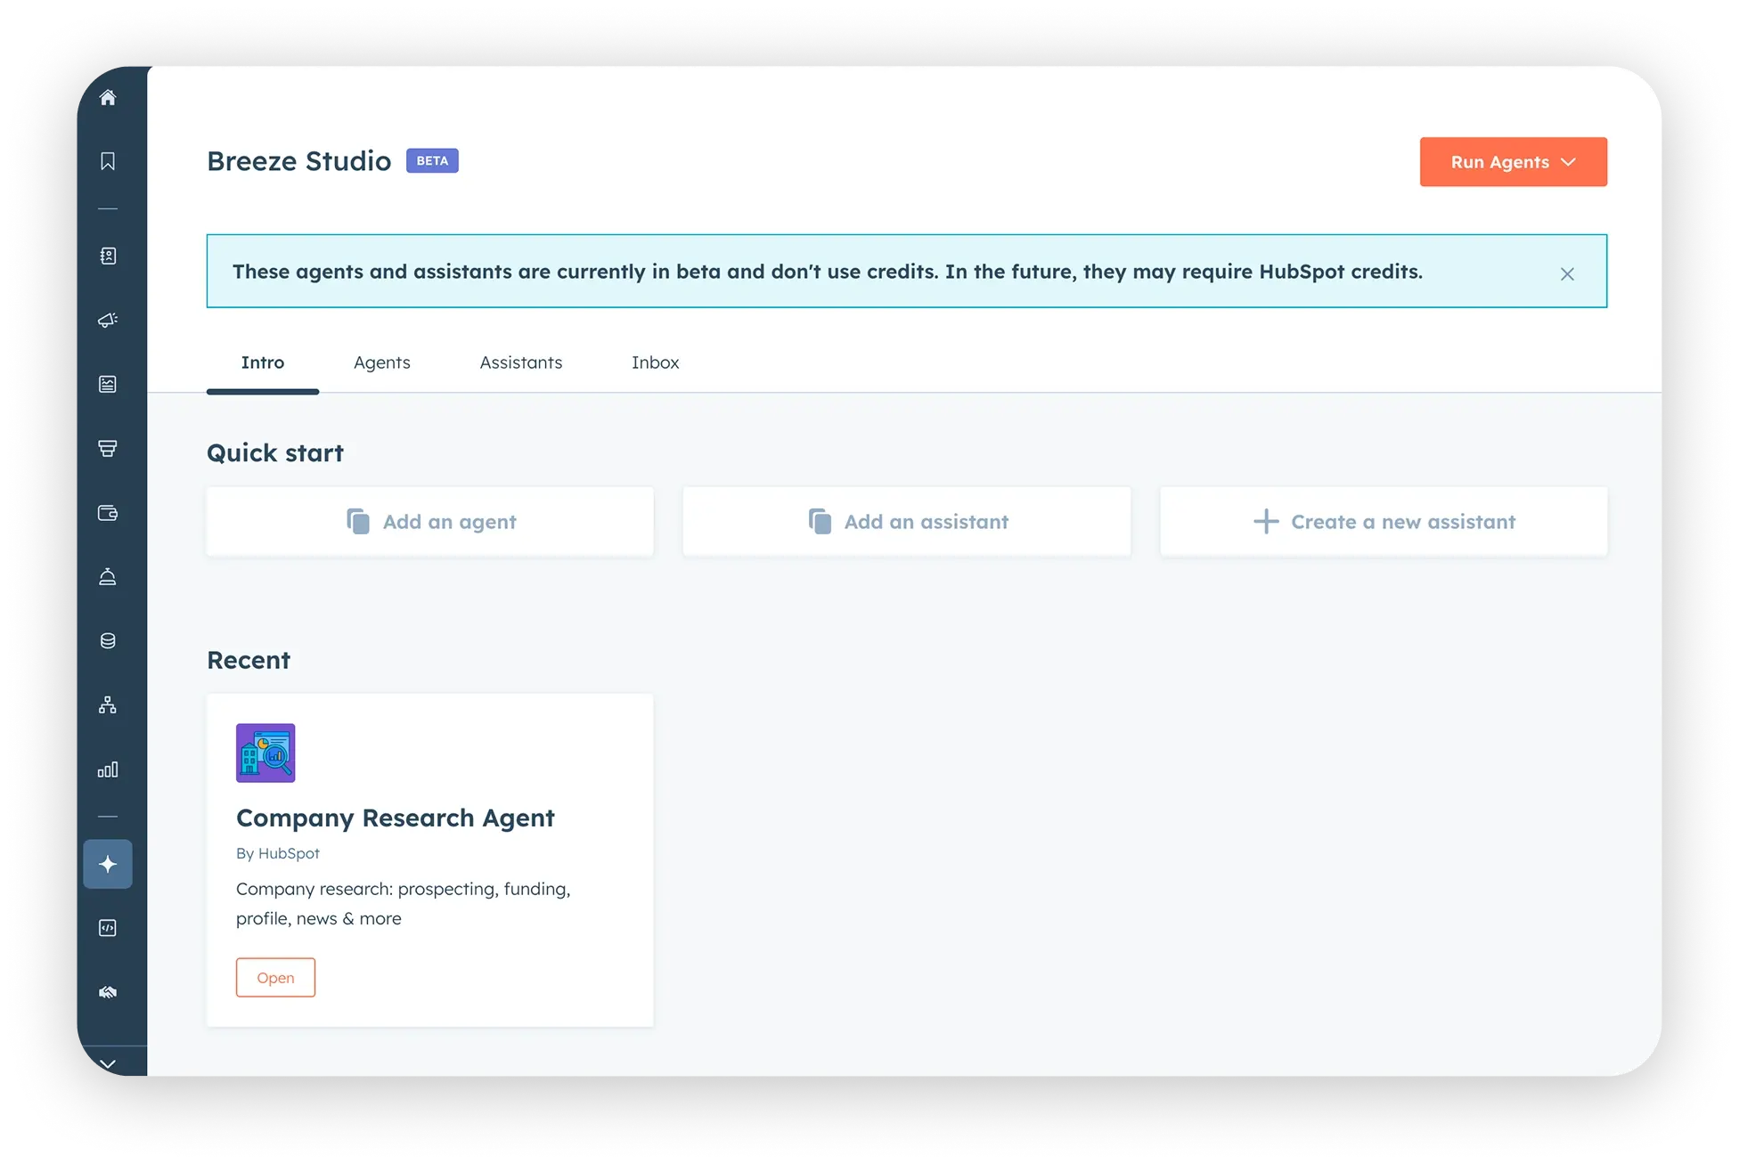Open the Data management database icon

[x=108, y=641]
